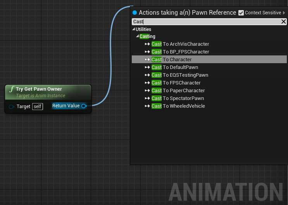Clear the search box with X button

pos(283,22)
